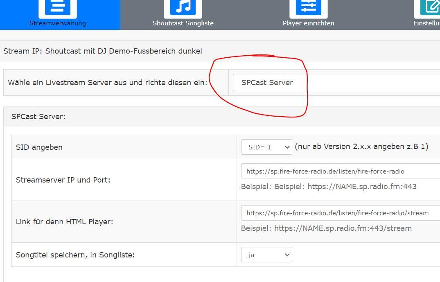This screenshot has height=282, width=440.
Task: Open the Livestream server dropdown showing SPCast Server
Action: [x=336, y=83]
